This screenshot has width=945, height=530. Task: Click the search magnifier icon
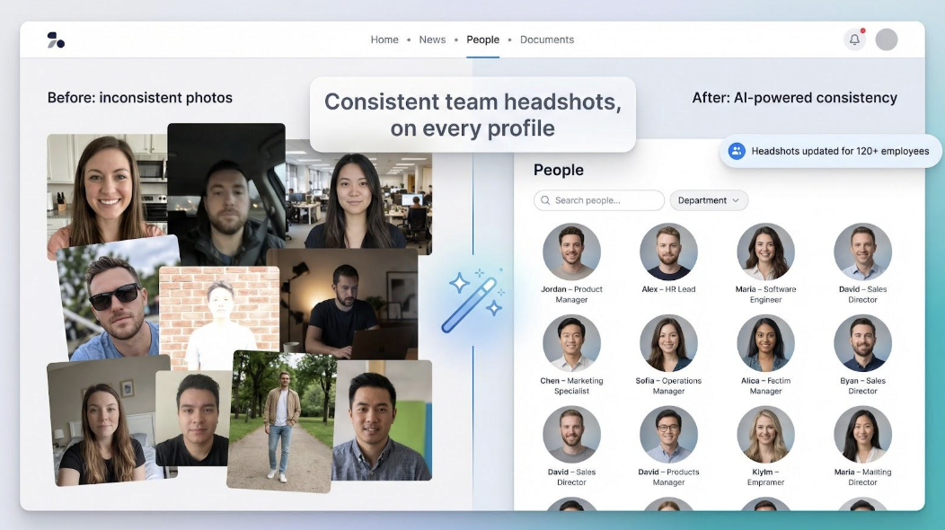[x=545, y=200]
